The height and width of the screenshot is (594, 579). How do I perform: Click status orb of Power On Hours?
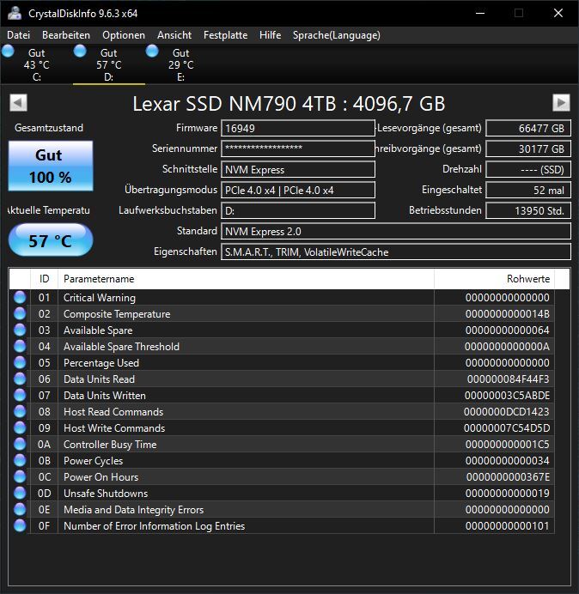tap(20, 476)
